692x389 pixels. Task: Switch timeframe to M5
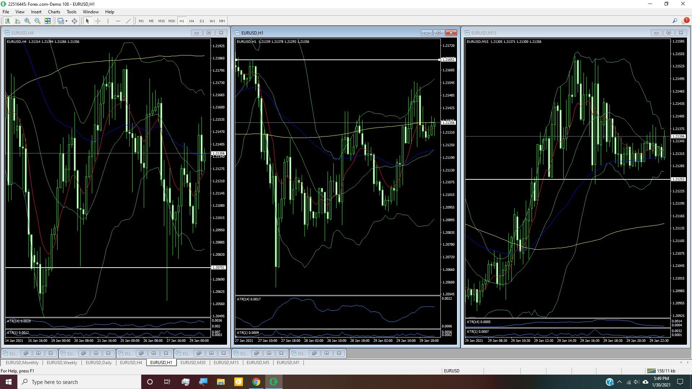[151, 21]
